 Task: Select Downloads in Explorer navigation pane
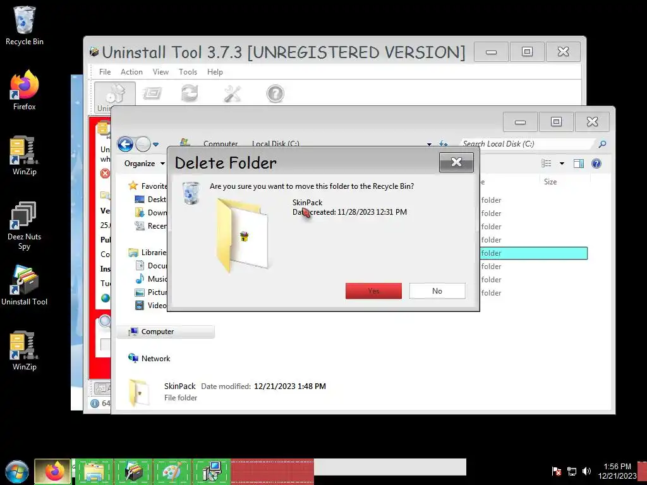[151, 212]
